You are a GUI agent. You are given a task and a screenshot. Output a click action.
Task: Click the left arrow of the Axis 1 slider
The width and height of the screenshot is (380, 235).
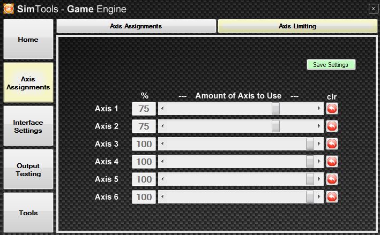click(x=162, y=109)
